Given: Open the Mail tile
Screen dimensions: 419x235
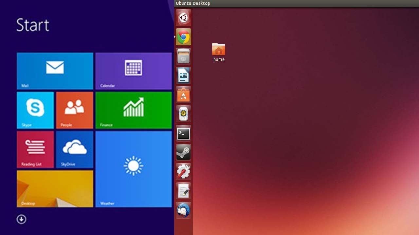Looking at the screenshot, I should tap(55, 71).
